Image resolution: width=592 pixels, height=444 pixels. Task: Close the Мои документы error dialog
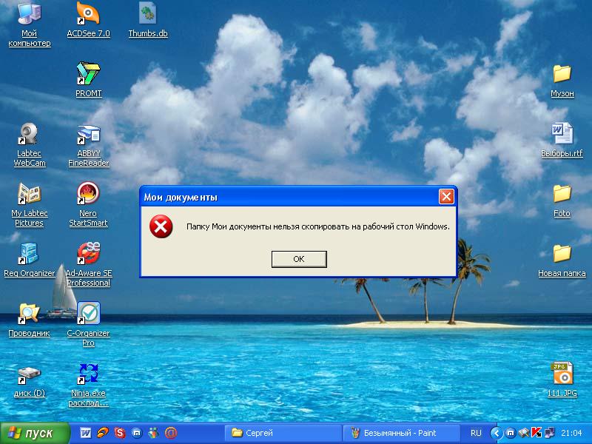[446, 196]
